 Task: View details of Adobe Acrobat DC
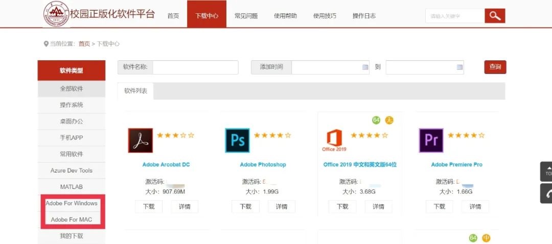[x=185, y=206]
